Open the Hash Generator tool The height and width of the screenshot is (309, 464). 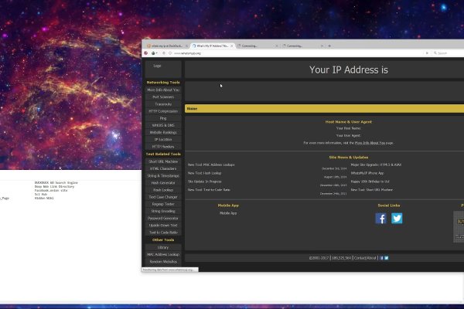pos(163,183)
